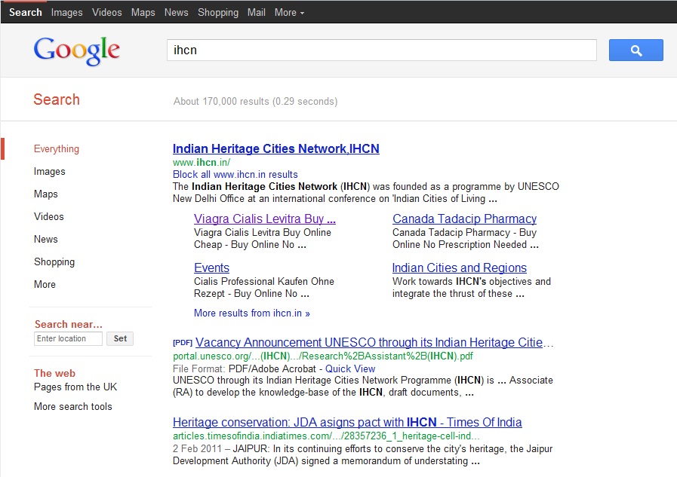The image size is (677, 477).
Task: Open Images in the top navigation bar
Action: point(66,13)
